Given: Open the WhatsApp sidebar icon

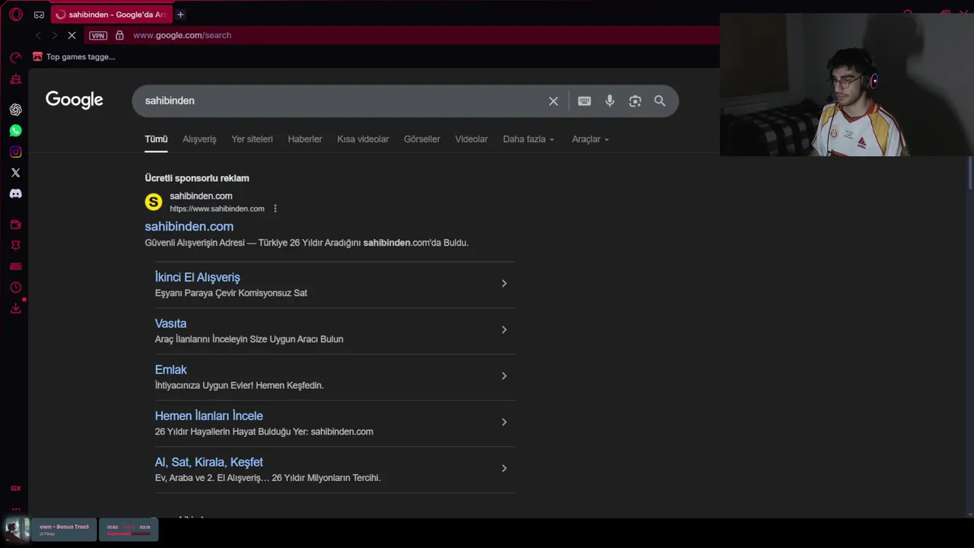Looking at the screenshot, I should [x=15, y=131].
